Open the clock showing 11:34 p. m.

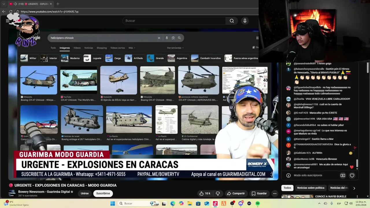[x=362, y=203]
